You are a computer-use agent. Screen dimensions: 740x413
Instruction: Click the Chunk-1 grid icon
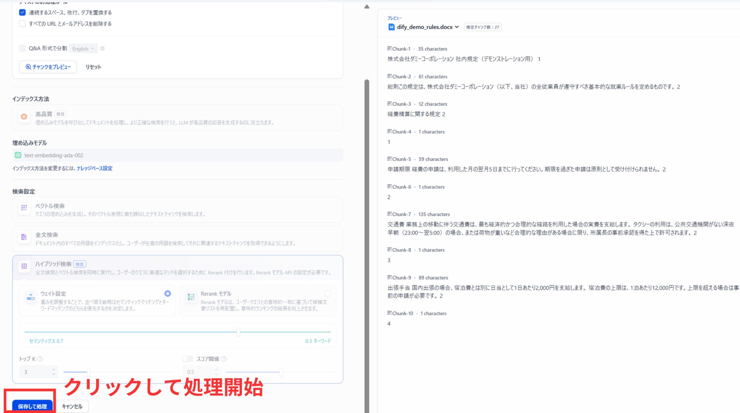click(x=389, y=48)
